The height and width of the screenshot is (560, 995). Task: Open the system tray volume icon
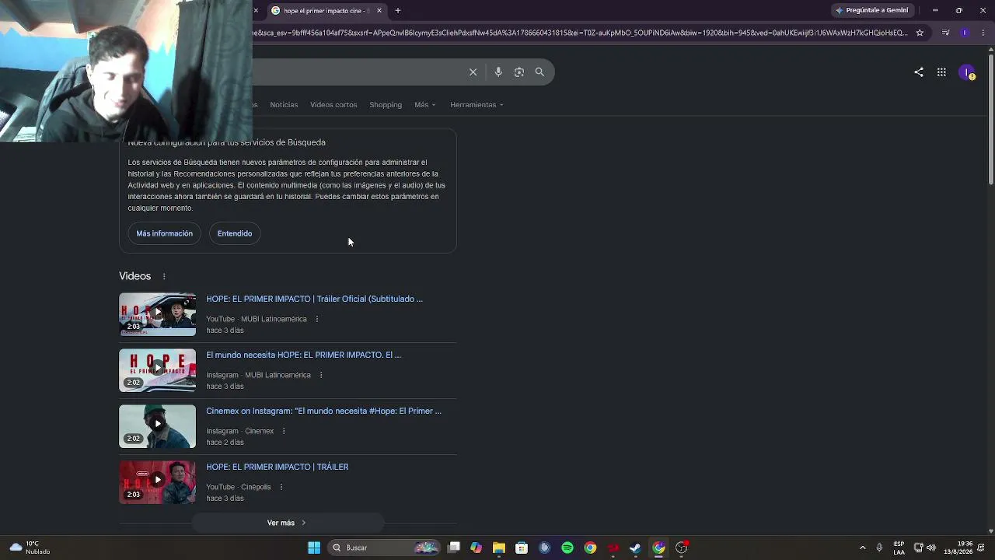click(931, 548)
